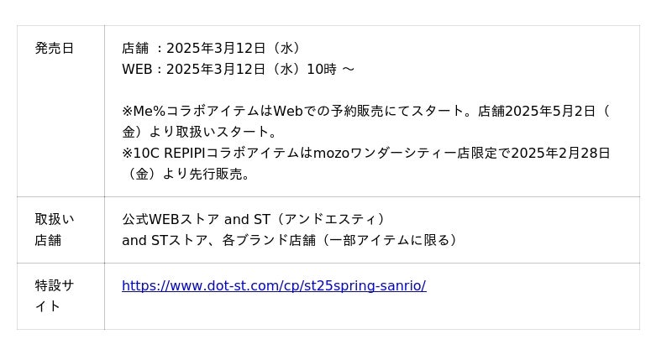Open the dot-st.com st25spring-sanrio link

pyautogui.click(x=274, y=285)
